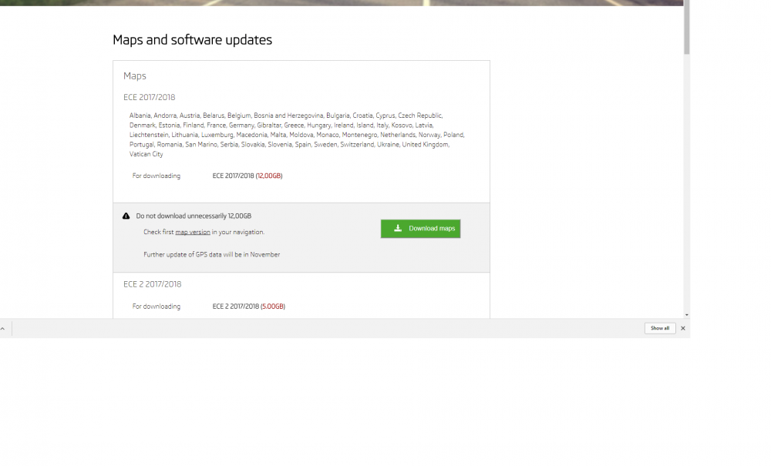Click the 12,00GB size text
The width and height of the screenshot is (771, 466).
[x=269, y=176]
